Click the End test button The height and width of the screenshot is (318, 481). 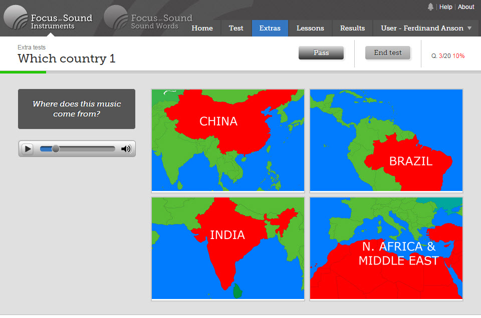388,52
